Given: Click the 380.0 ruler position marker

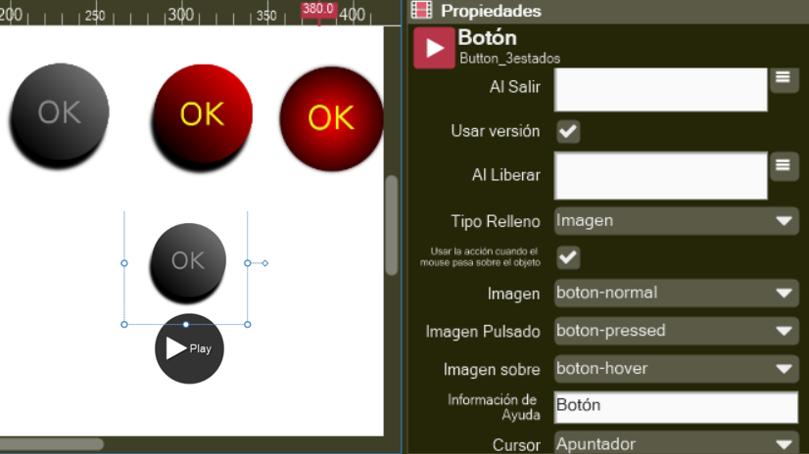Looking at the screenshot, I should [x=318, y=9].
